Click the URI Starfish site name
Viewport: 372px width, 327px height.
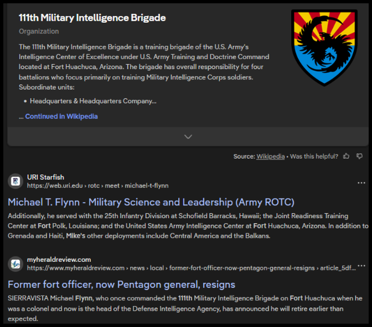coord(45,177)
